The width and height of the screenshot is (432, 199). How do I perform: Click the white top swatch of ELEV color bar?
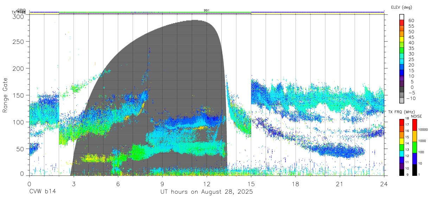[x=402, y=17]
